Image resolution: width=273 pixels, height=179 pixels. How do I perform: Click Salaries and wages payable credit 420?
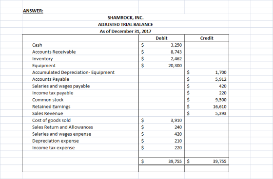[x=223, y=86]
